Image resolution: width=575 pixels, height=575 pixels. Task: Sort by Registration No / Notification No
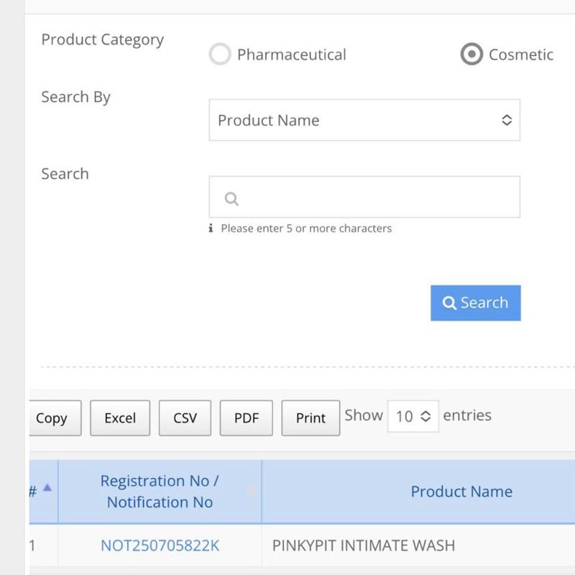[160, 492]
